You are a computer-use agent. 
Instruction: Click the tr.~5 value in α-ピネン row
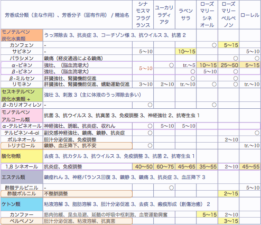point(189,65)
